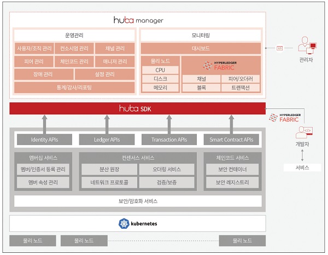This screenshot has width=328, height=255.
Task: Select the 운영관리 header
Action: pyautogui.click(x=74, y=35)
